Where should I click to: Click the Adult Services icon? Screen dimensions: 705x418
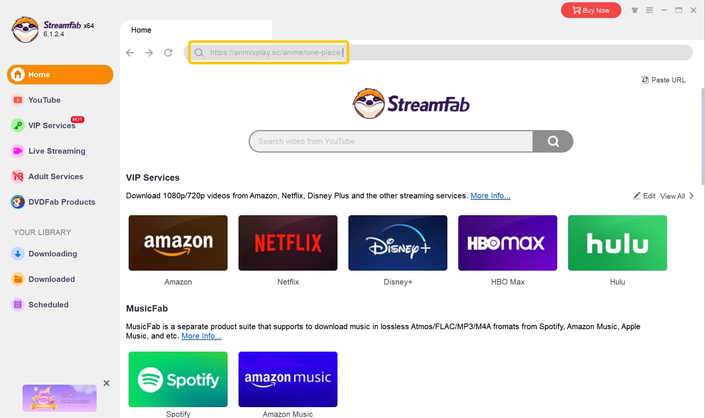(x=18, y=177)
